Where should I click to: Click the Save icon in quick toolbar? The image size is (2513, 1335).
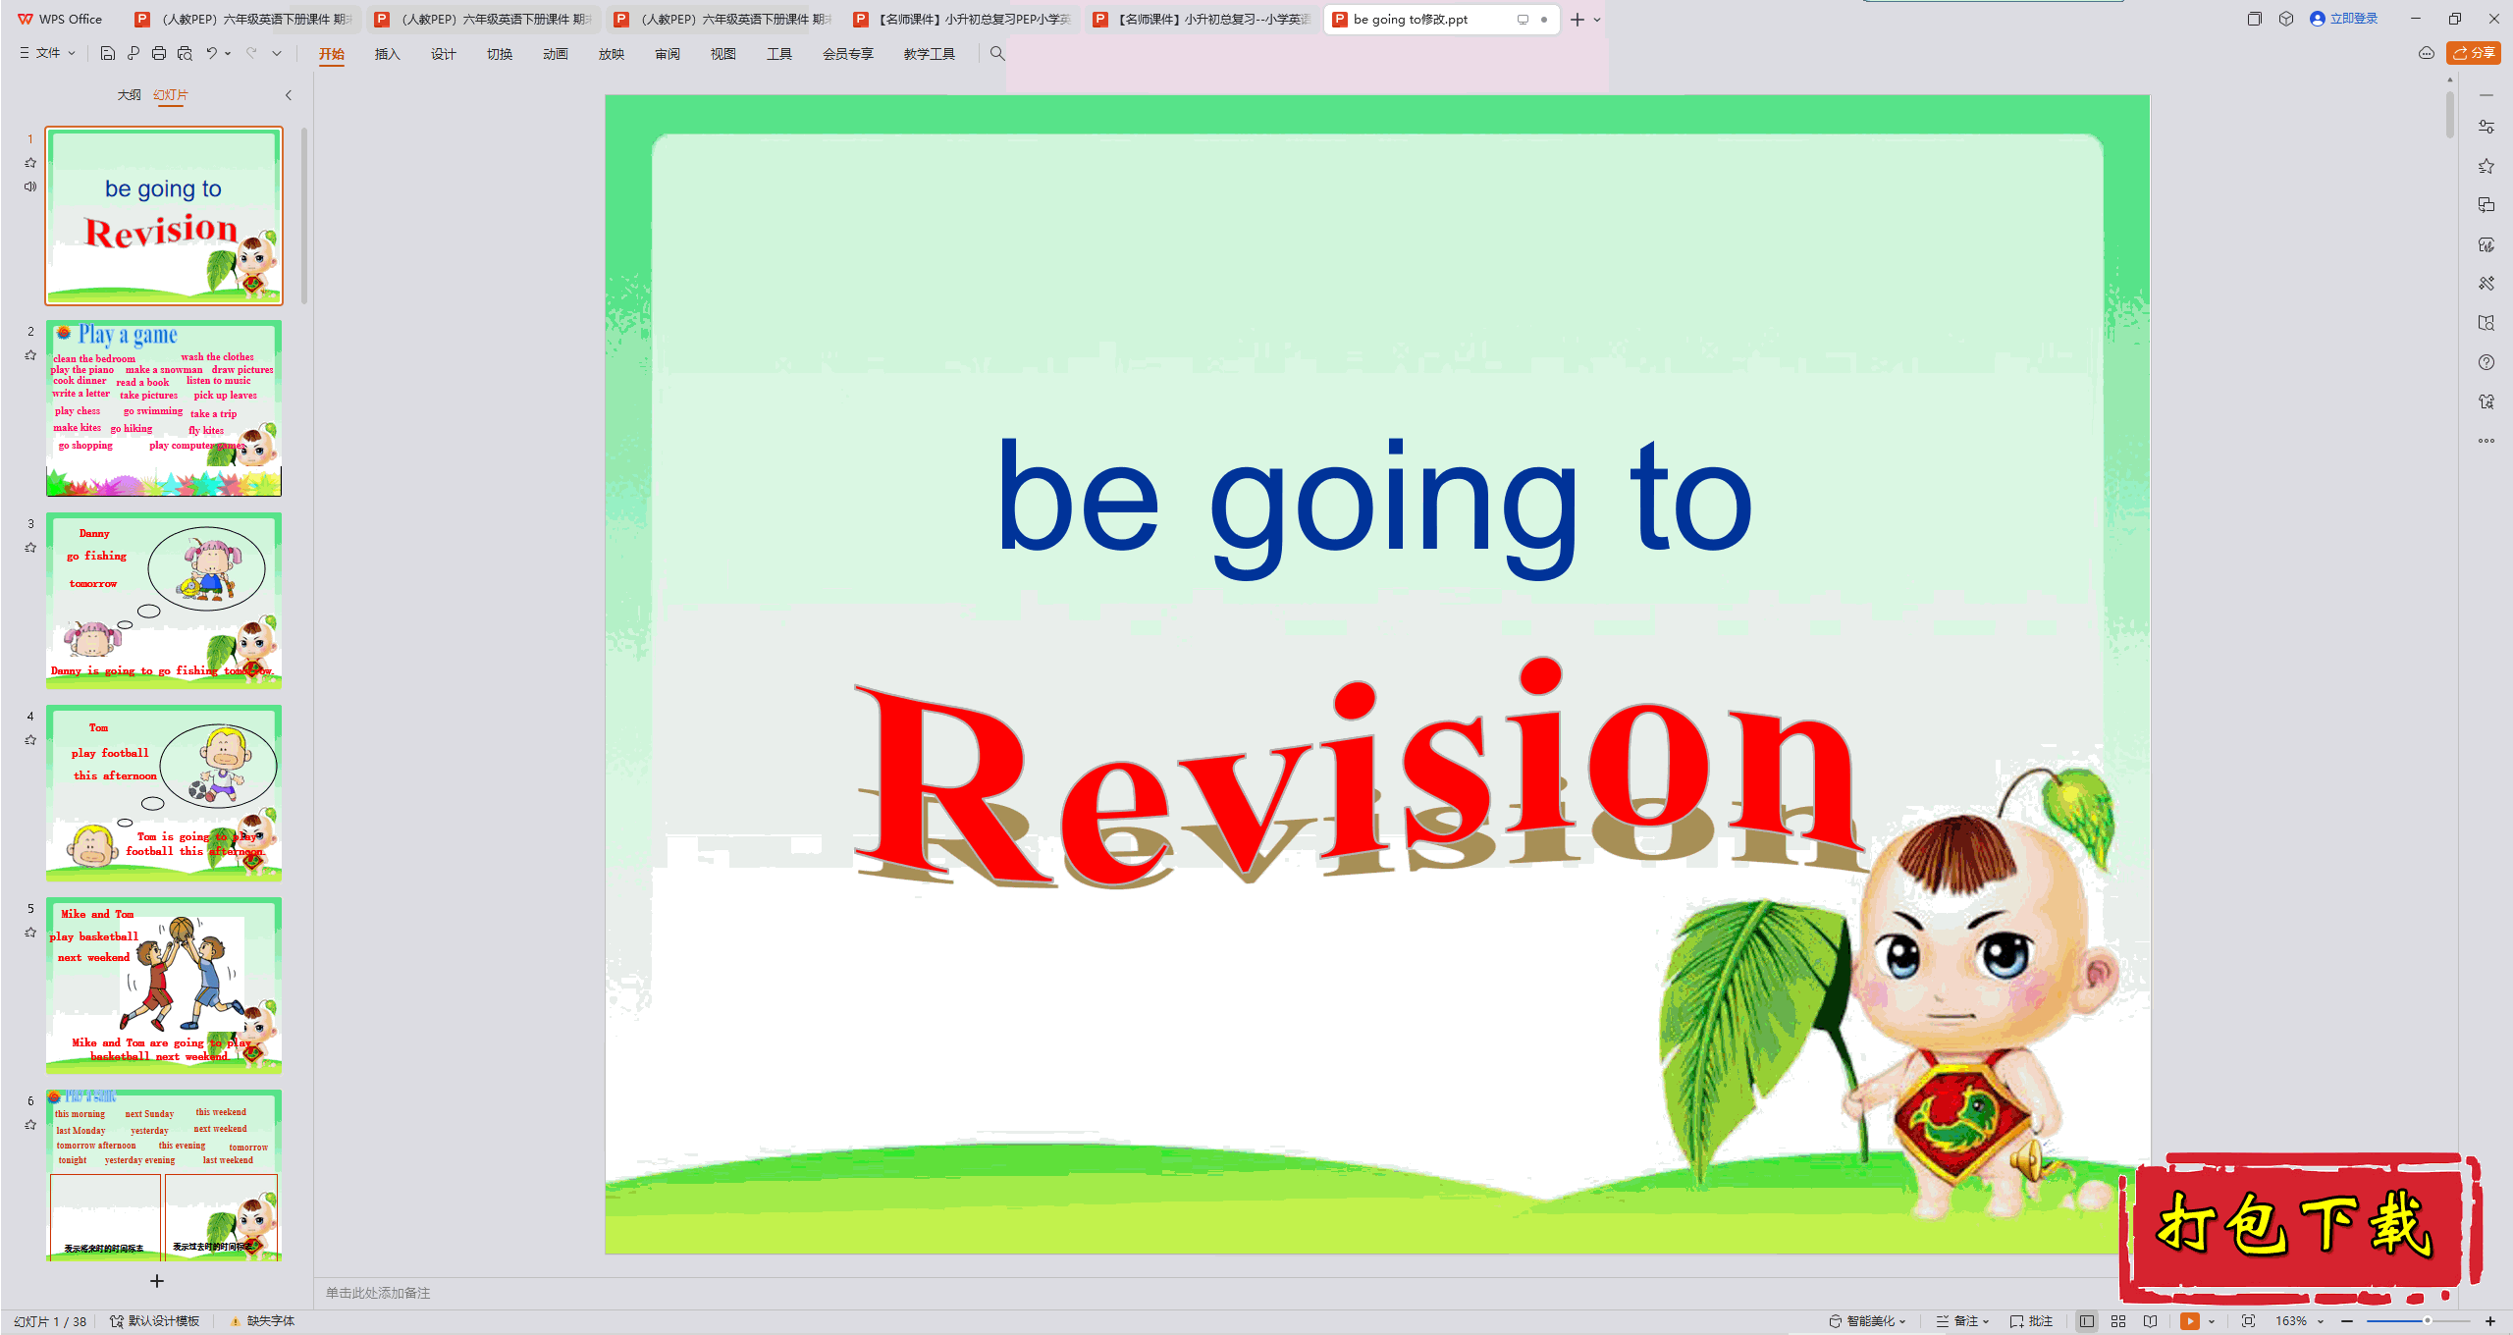[x=108, y=53]
